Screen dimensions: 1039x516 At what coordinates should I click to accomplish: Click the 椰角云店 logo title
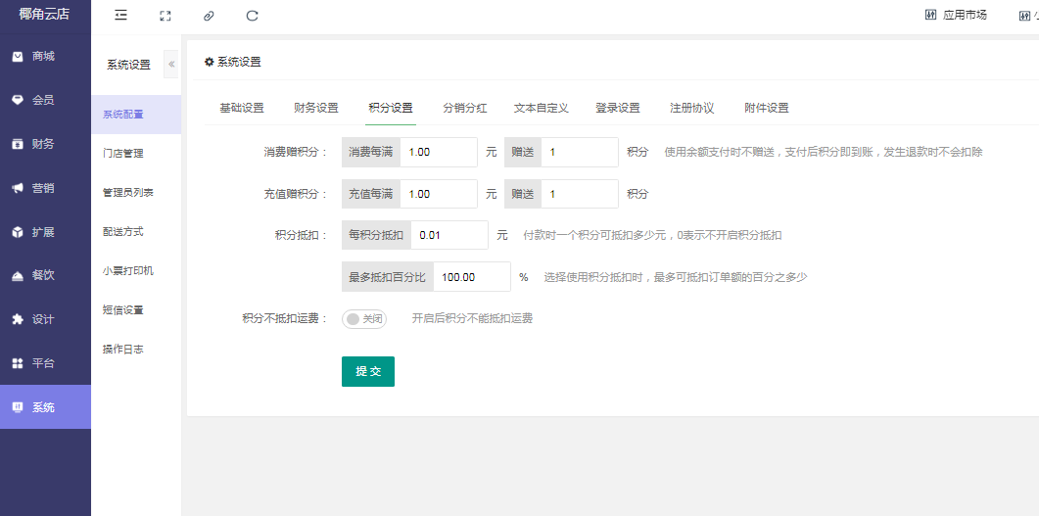(x=44, y=15)
